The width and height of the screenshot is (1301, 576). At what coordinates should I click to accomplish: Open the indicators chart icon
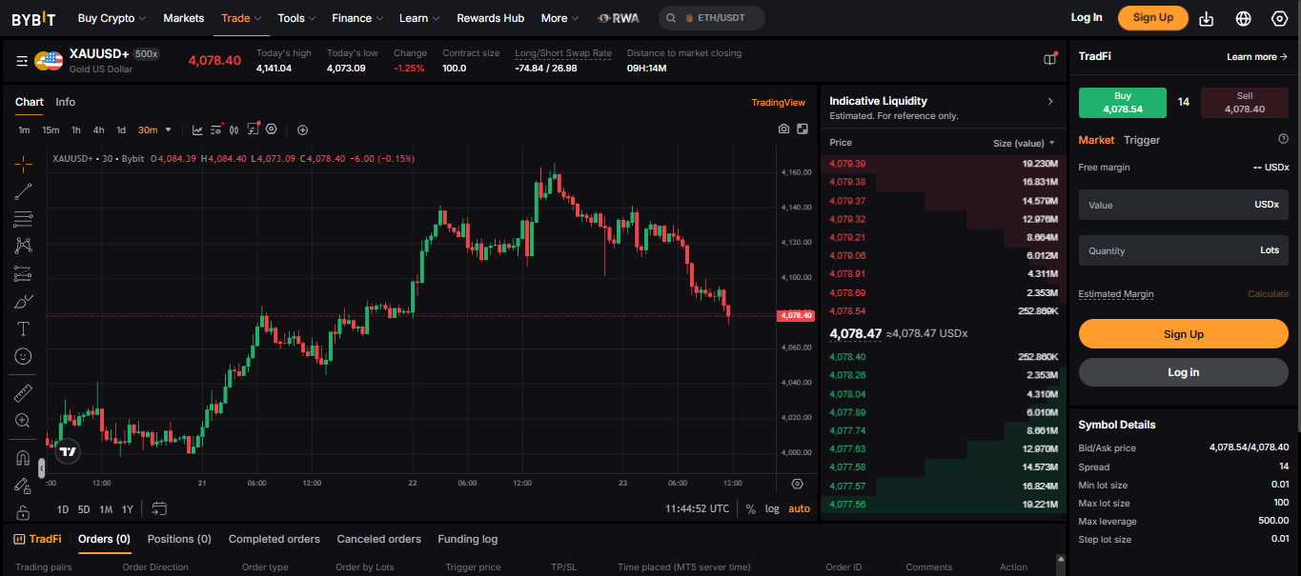197,129
